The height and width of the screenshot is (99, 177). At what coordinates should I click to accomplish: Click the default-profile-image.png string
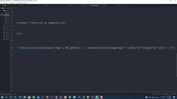(103, 48)
